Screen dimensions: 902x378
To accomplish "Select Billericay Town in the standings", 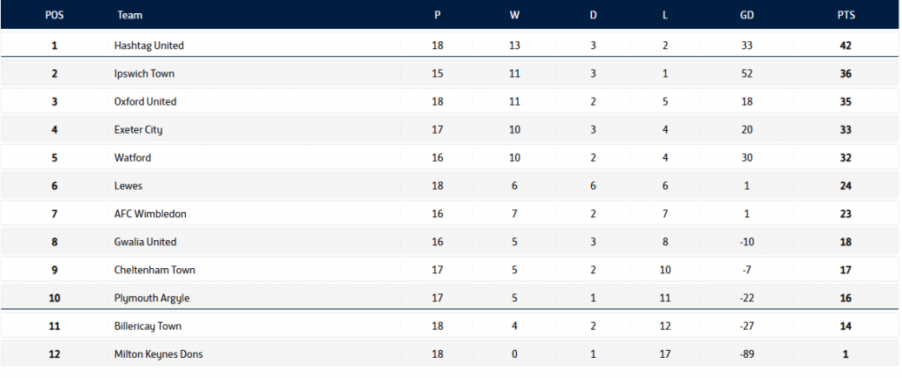I will pos(148,327).
